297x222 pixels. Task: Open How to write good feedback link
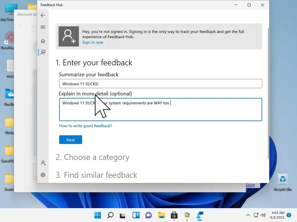pyautogui.click(x=86, y=126)
